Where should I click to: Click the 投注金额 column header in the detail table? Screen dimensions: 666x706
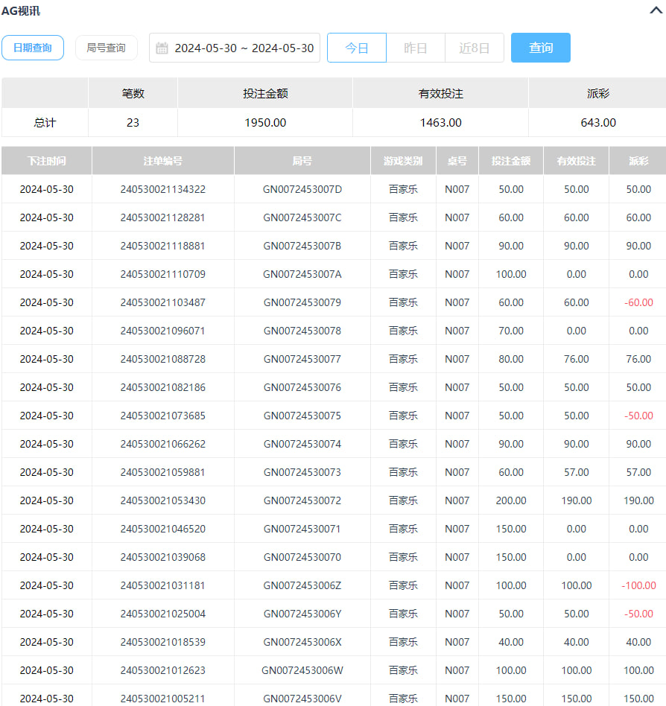tap(511, 161)
